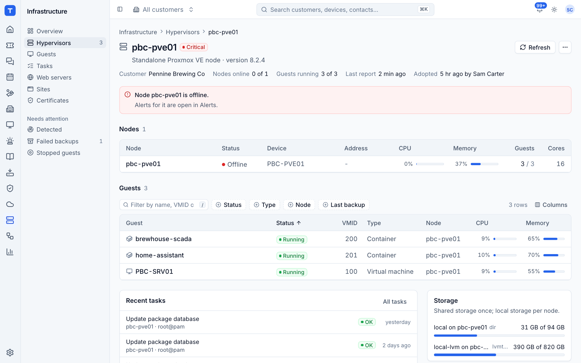Screen dimensions: 581x363
Task: Open the PBC-SRV01 guest row
Action: (x=345, y=272)
